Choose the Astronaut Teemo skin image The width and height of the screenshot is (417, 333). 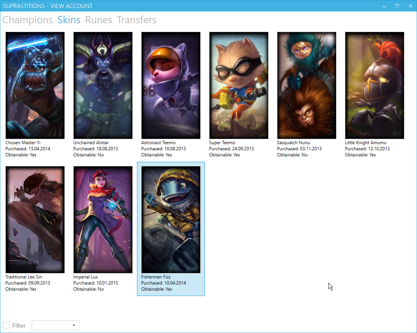[171, 85]
